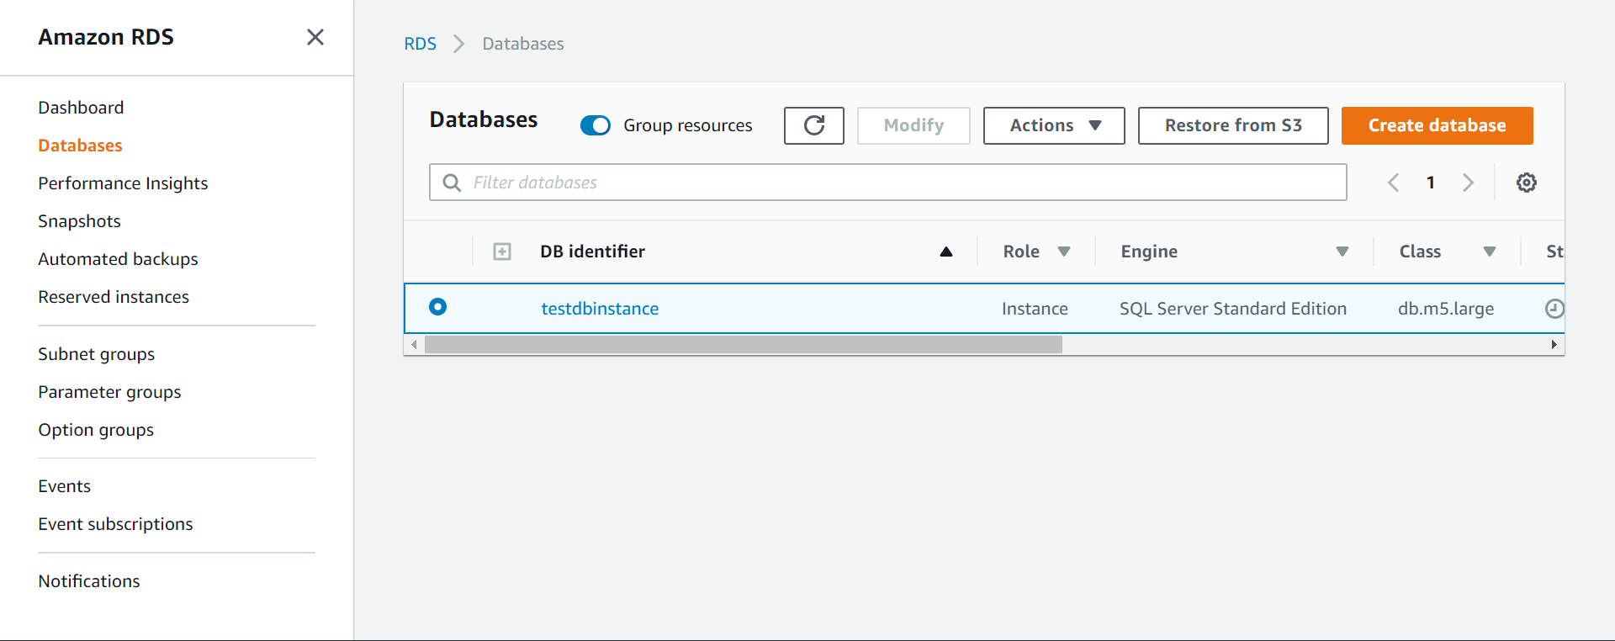Viewport: 1615px width, 641px height.
Task: Click the Filter databases search field
Action: (887, 183)
